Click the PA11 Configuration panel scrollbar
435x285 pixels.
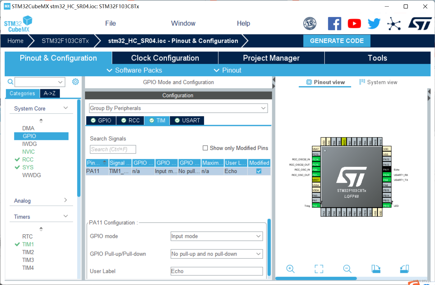point(269,247)
